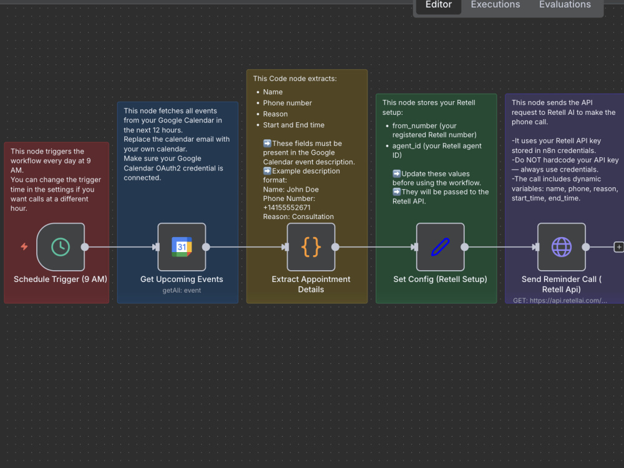The image size is (624, 468).
Task: Click the 'Schedule Trigger (9 AM)' label
Action: pyautogui.click(x=61, y=280)
